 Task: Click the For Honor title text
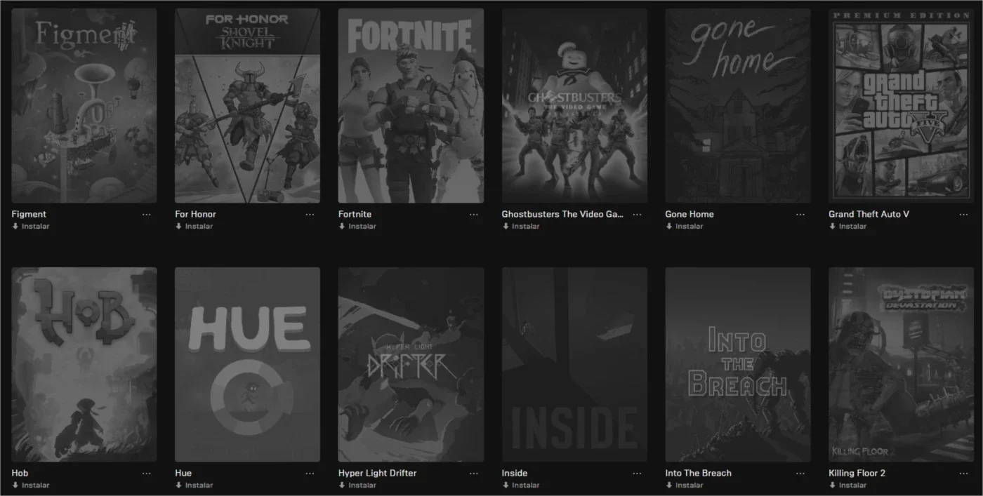[x=195, y=215]
